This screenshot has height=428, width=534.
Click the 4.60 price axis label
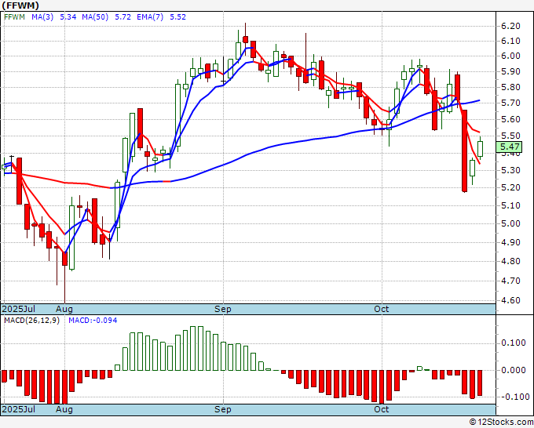510,300
